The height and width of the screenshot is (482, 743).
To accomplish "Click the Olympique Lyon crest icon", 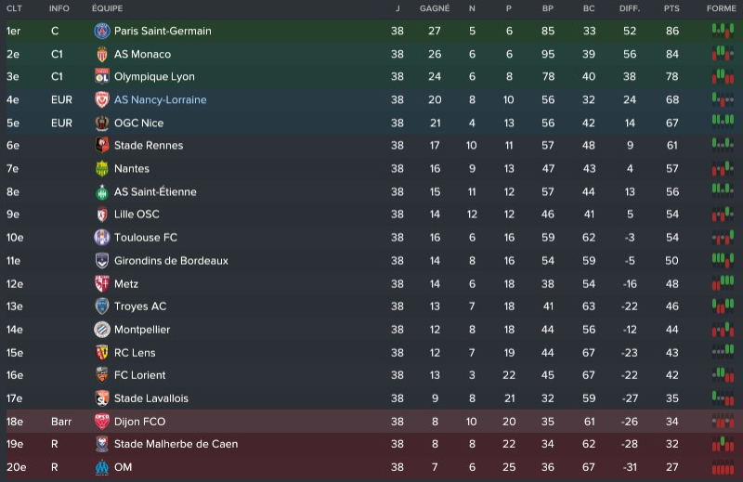I will point(102,77).
